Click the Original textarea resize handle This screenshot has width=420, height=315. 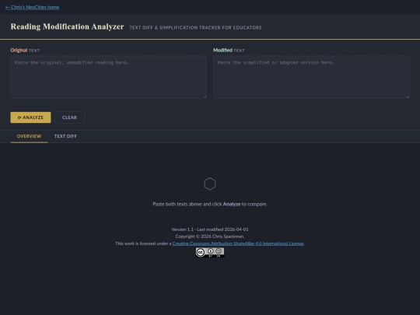coord(205,96)
